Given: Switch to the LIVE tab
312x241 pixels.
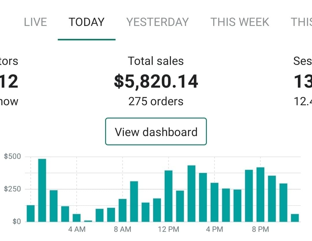Looking at the screenshot, I should coord(35,22).
